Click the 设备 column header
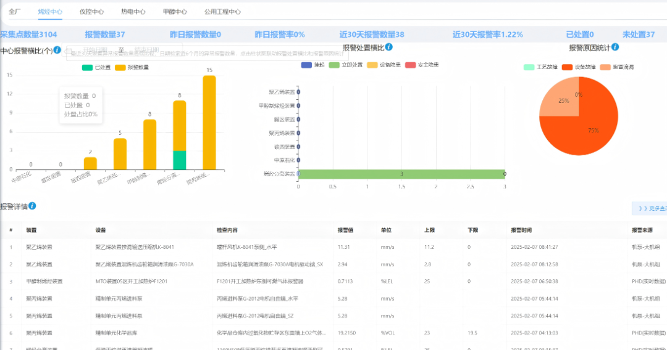This screenshot has width=667, height=350. click(x=101, y=230)
